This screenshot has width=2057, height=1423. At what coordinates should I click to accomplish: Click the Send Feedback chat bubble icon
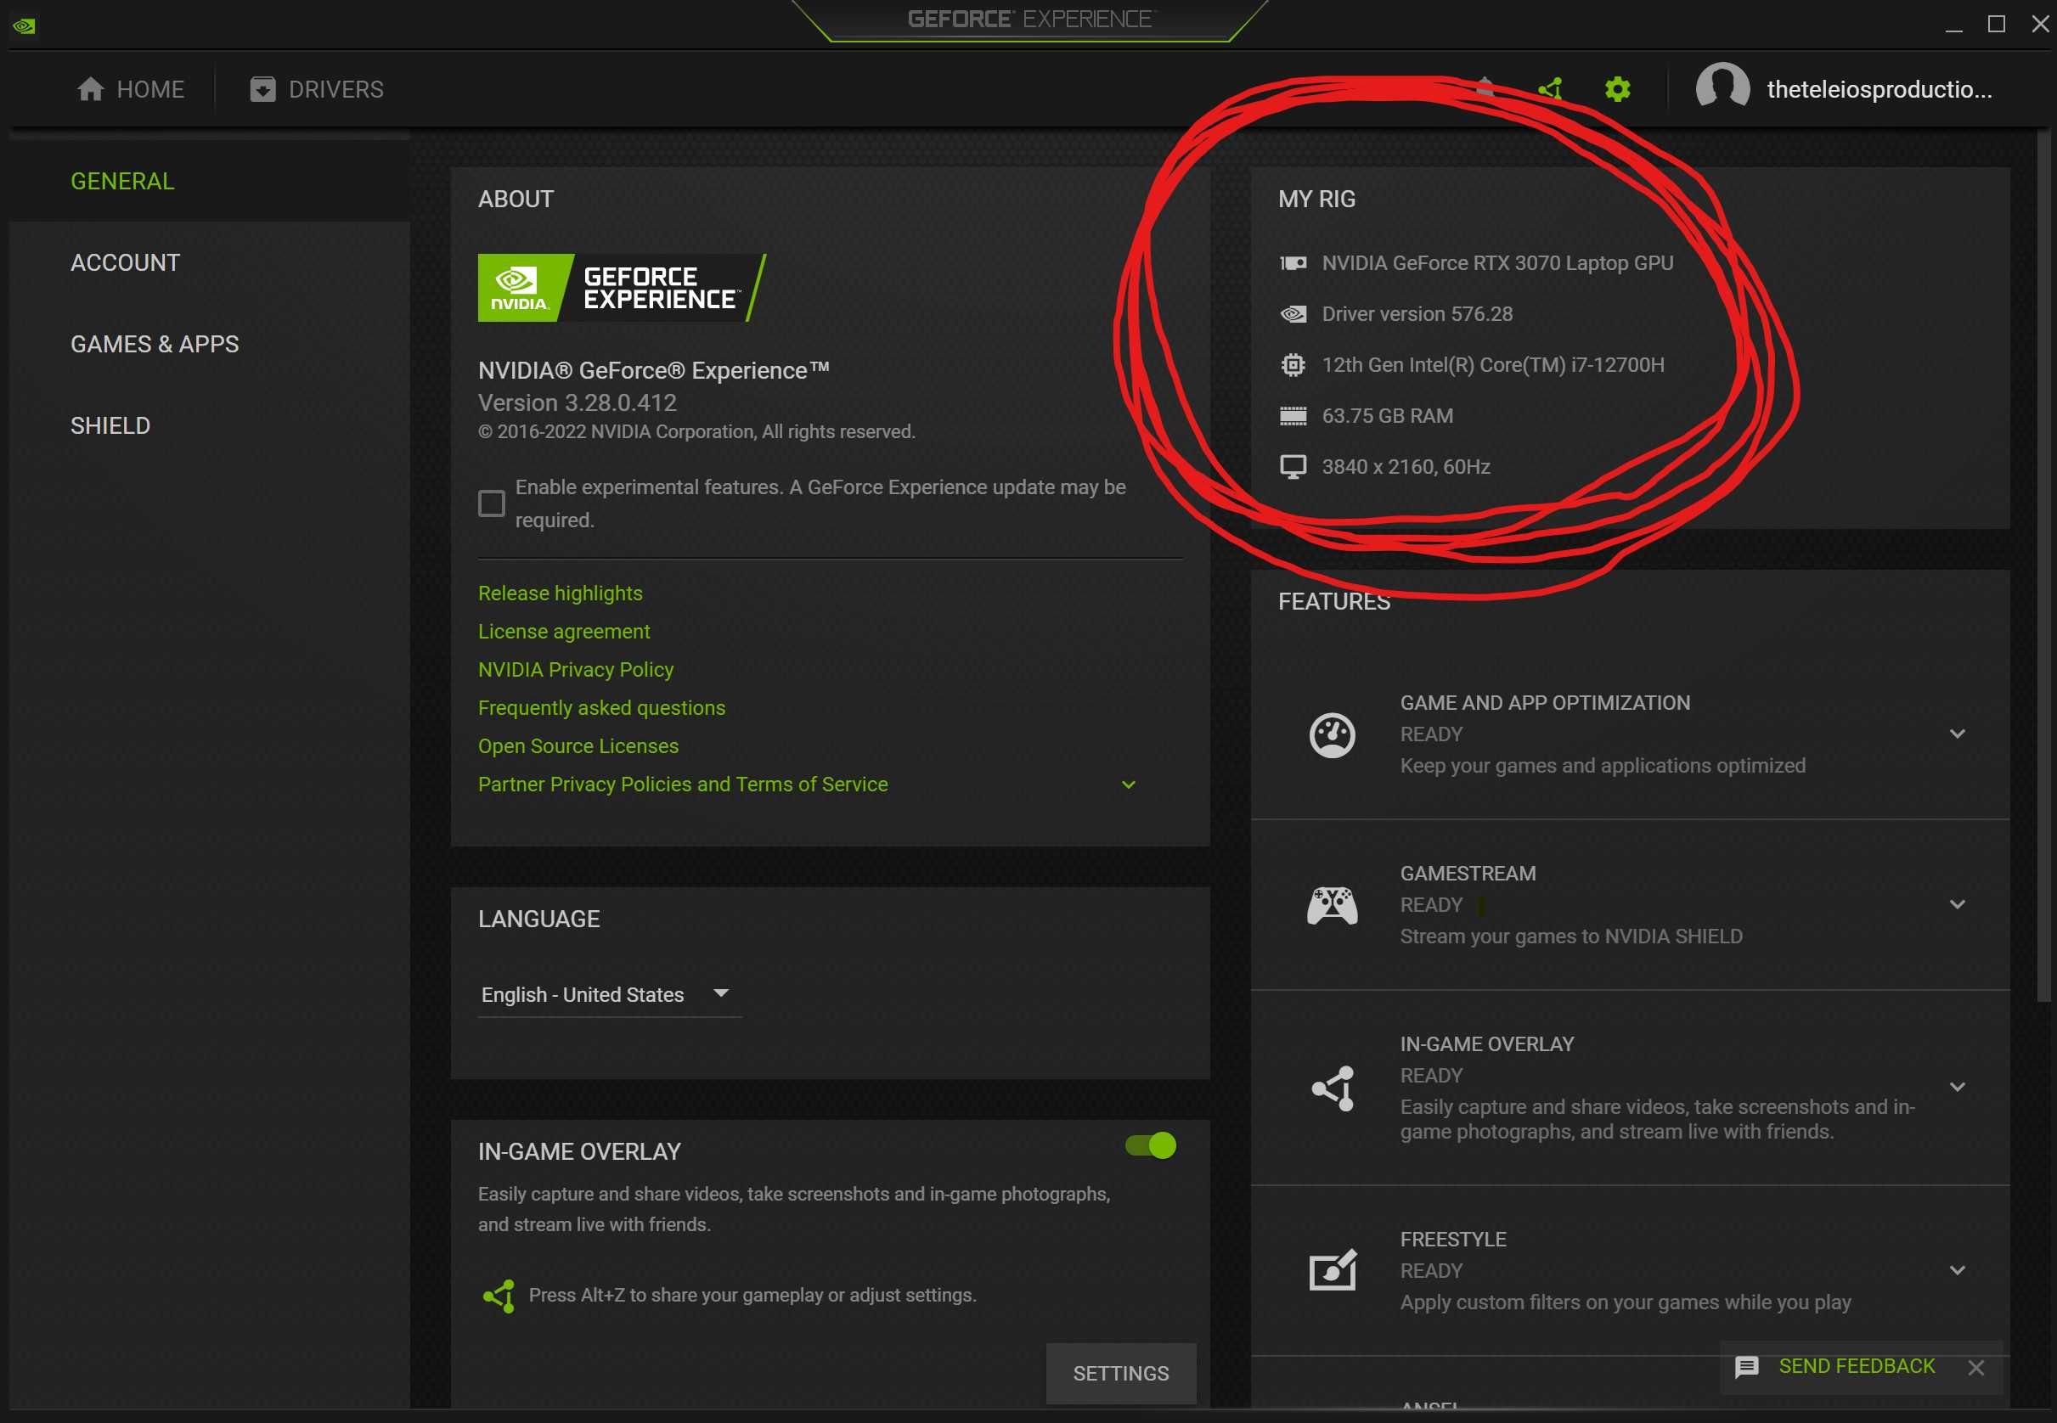pyautogui.click(x=1746, y=1367)
